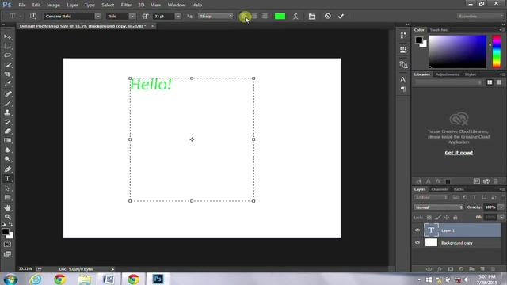
Task: Hide the Background copy layer eye icon
Action: coord(417,243)
